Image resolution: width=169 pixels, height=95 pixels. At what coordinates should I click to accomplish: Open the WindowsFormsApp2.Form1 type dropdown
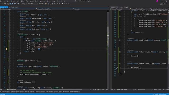click(54, 9)
